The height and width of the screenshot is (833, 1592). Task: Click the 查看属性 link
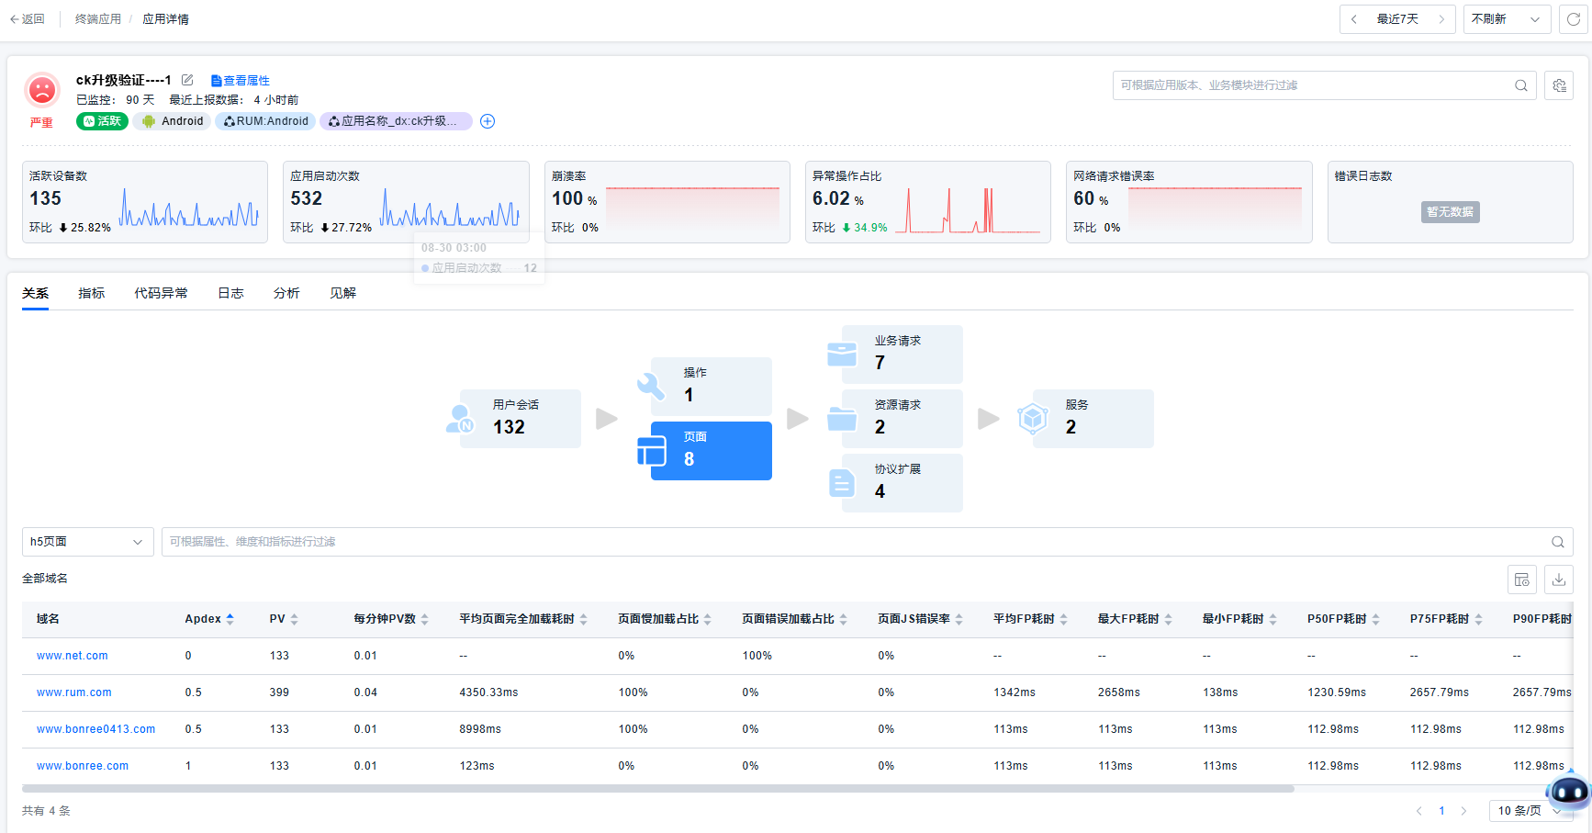241,81
